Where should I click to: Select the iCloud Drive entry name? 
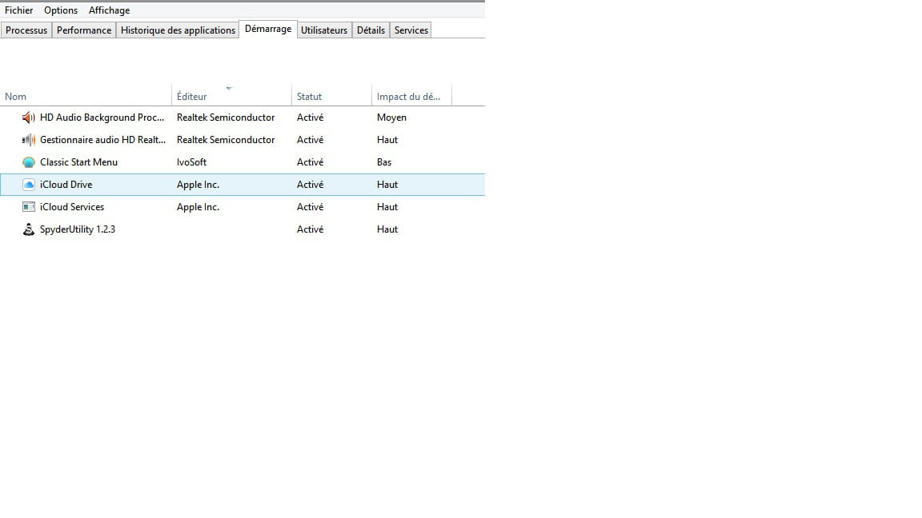tap(66, 185)
